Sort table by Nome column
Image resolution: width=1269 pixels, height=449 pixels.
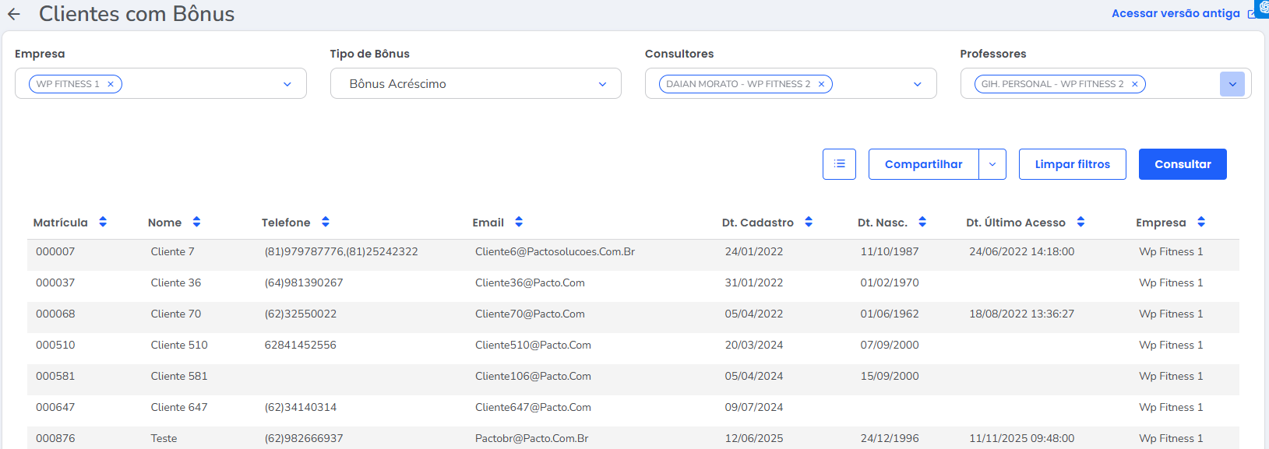click(196, 223)
